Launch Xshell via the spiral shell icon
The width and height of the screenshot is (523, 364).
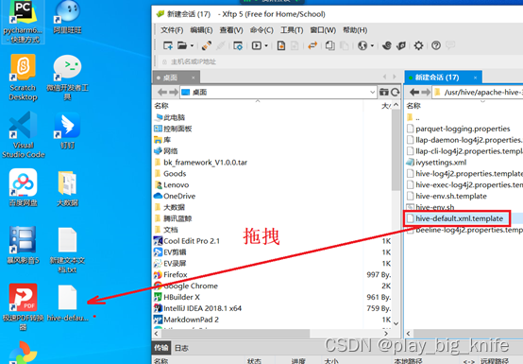coord(387,45)
